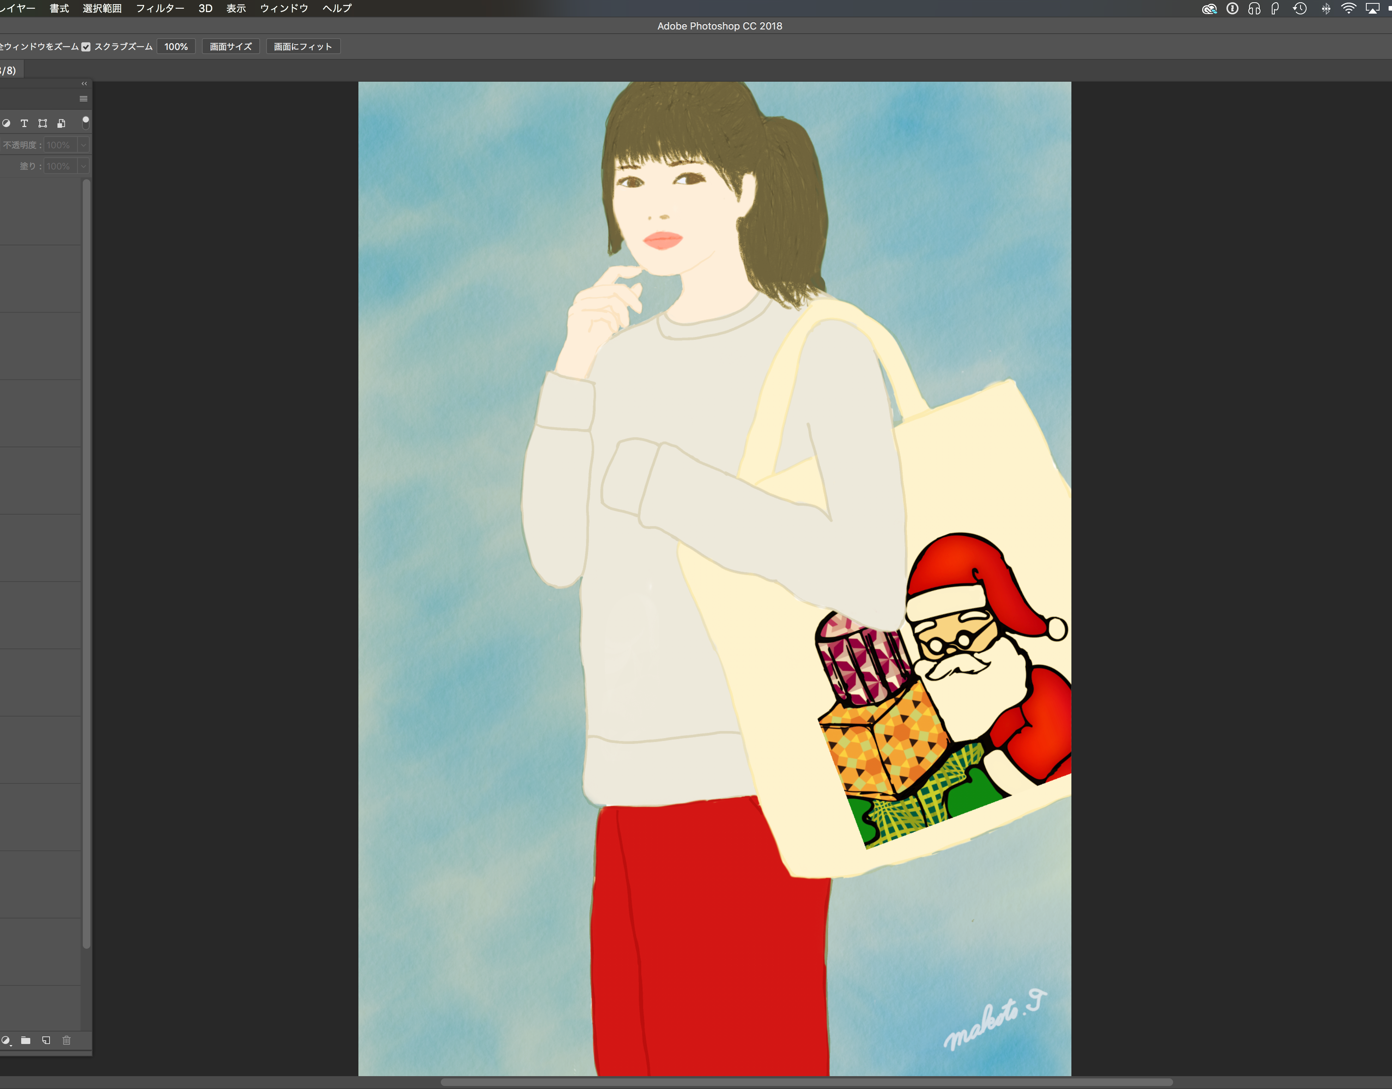This screenshot has width=1392, height=1089.
Task: Click the 塗り 100% value field
Action: point(60,166)
